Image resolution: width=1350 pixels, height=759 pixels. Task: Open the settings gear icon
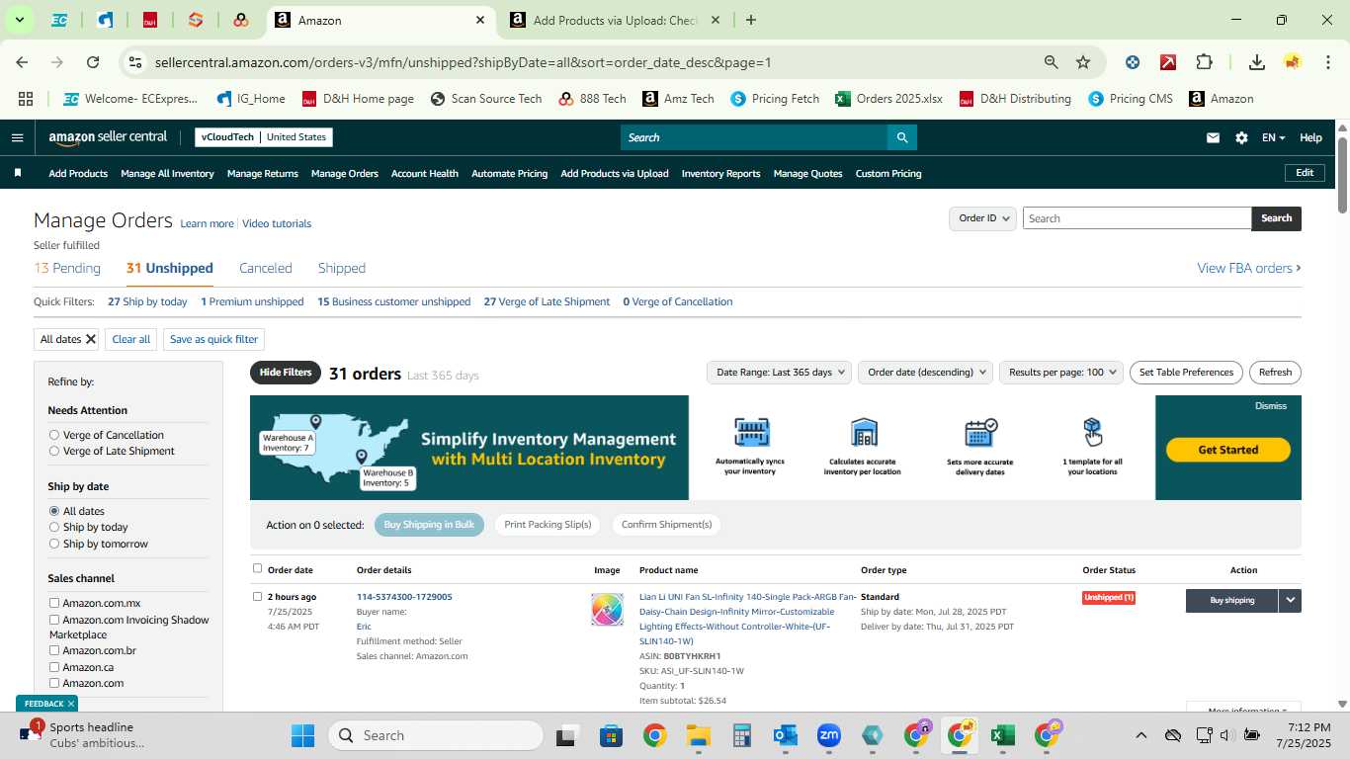[1241, 138]
